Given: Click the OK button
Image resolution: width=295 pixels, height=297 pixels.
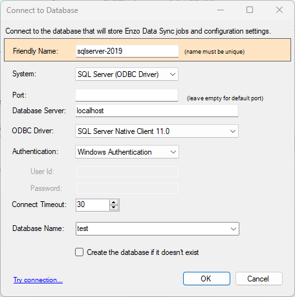Looking at the screenshot, I should pos(206,279).
